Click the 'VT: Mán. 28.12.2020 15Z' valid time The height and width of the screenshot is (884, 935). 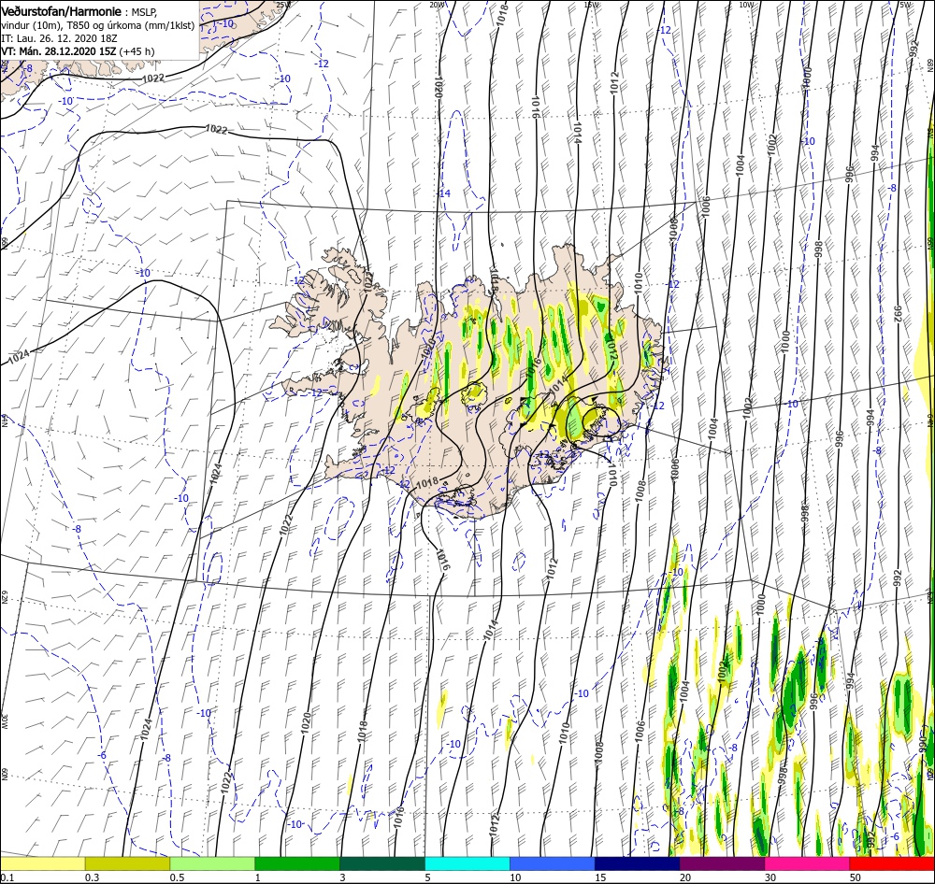click(59, 51)
